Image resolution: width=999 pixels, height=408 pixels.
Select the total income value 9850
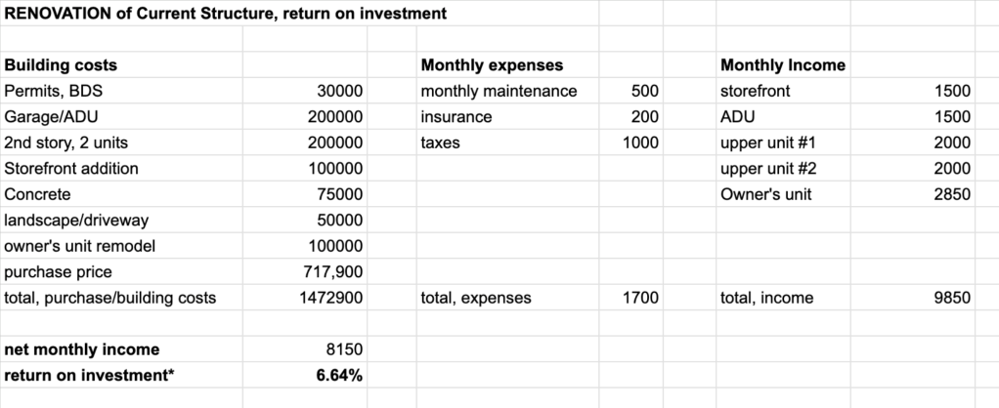[x=951, y=298]
